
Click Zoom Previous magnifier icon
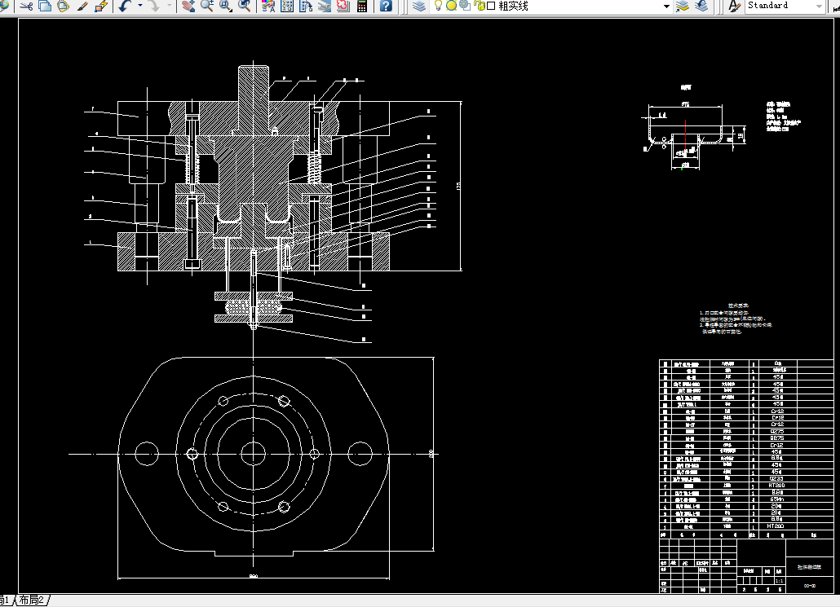click(245, 6)
